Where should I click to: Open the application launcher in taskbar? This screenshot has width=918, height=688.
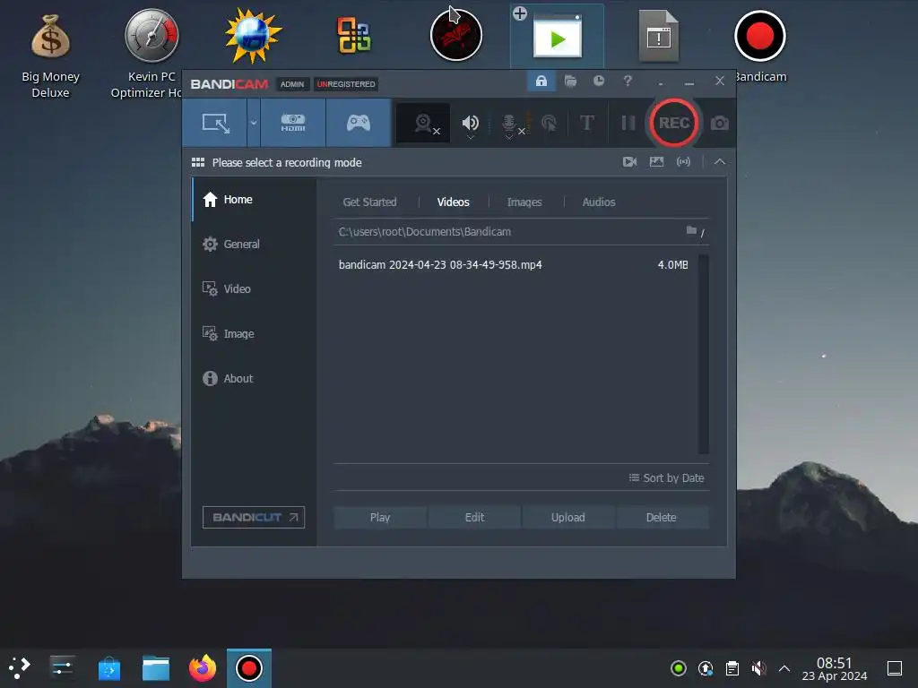pyautogui.click(x=20, y=667)
